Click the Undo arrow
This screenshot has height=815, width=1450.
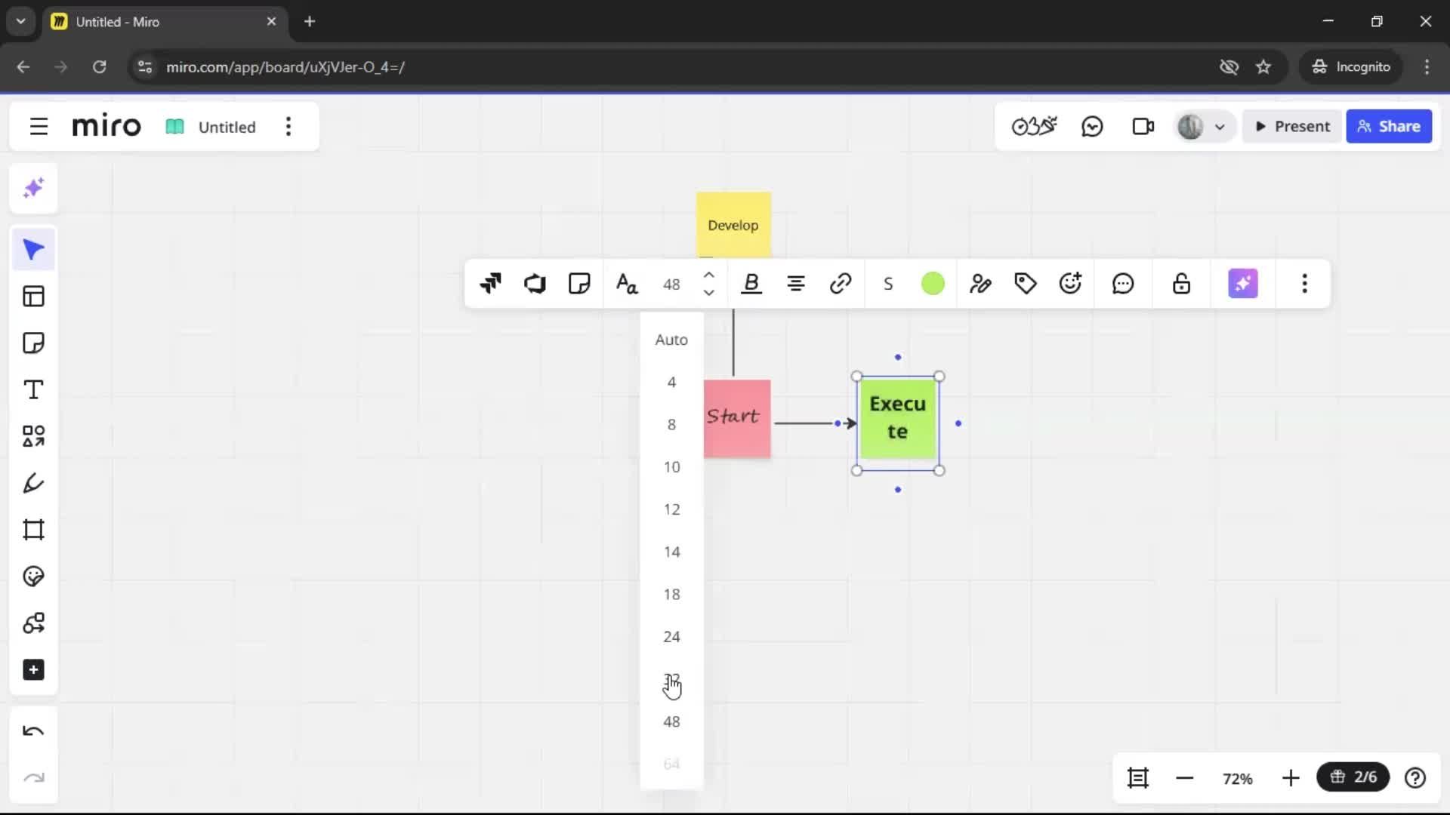(33, 731)
